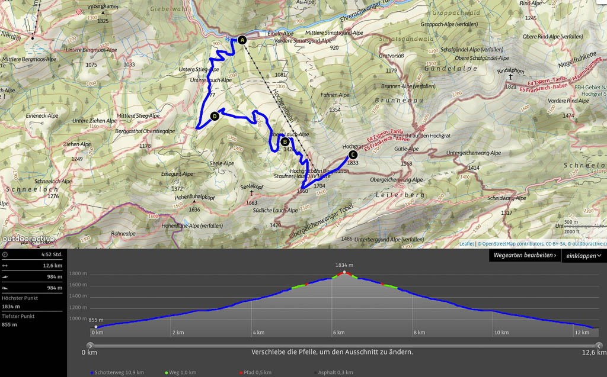Click the red viewpoint star near Hochgrat

click(422, 127)
